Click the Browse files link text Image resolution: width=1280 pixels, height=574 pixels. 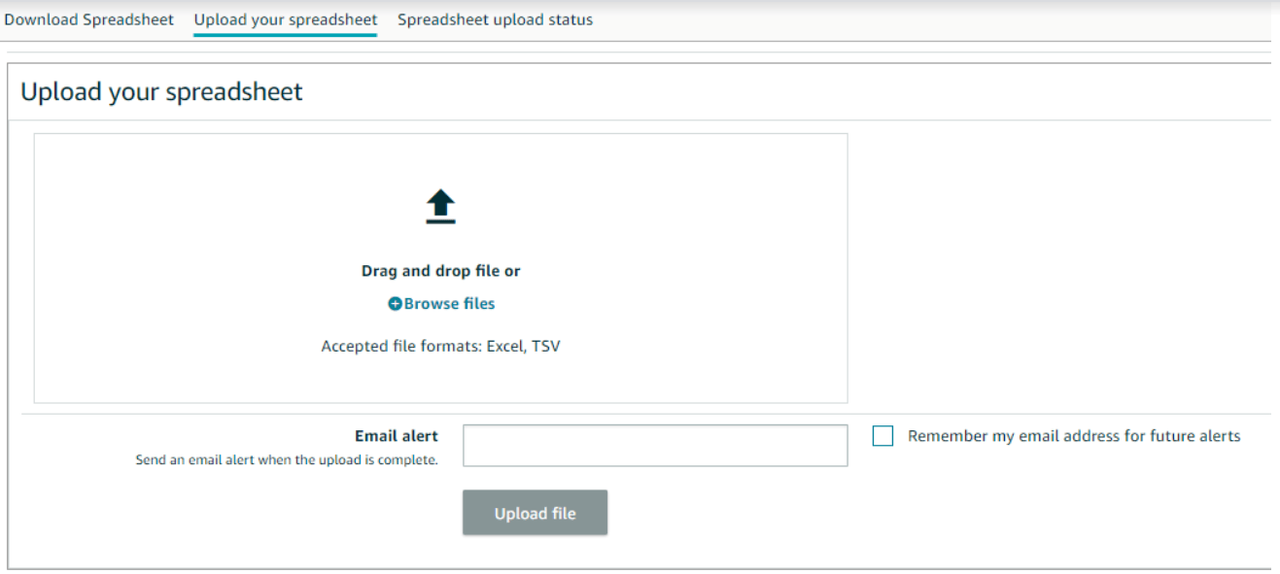click(x=449, y=304)
